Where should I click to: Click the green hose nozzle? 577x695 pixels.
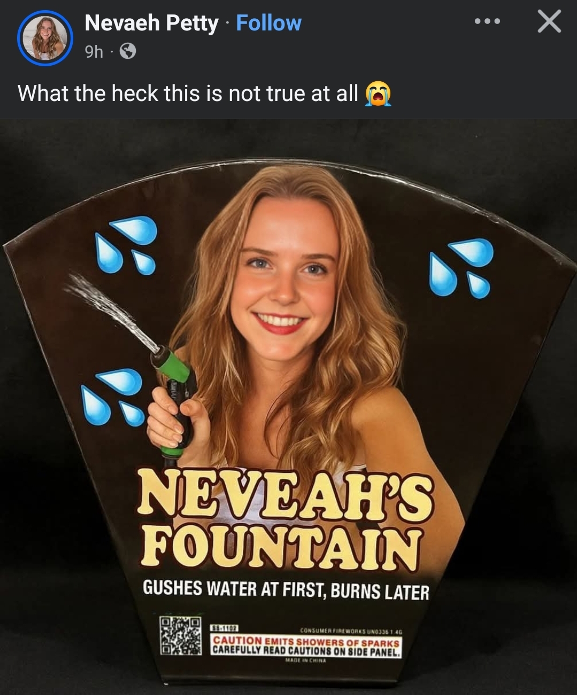click(x=172, y=365)
